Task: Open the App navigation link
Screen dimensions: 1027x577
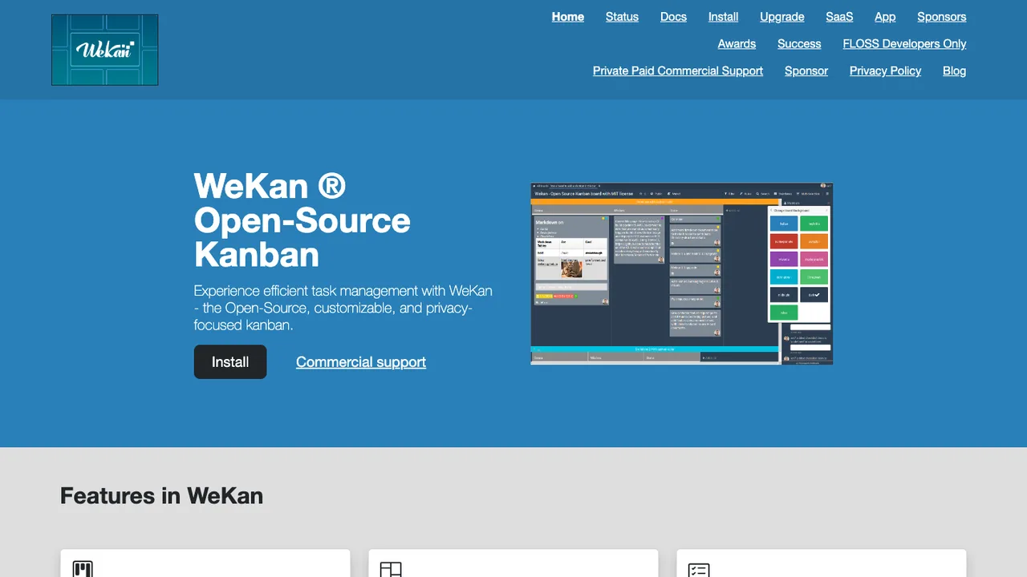Action: [x=885, y=17]
